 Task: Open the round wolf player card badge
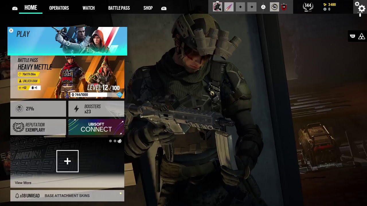[274, 7]
